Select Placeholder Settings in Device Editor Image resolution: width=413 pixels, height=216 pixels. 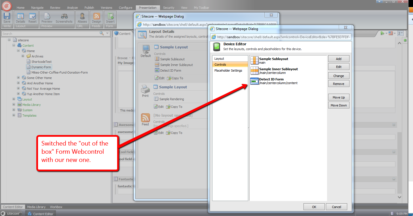(x=228, y=70)
